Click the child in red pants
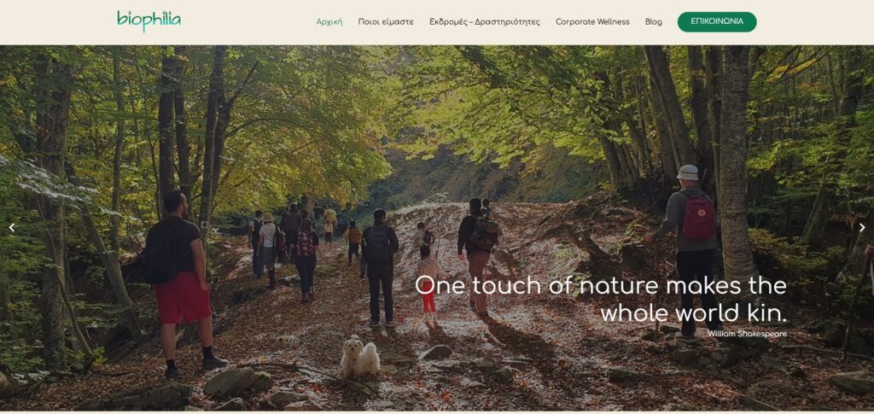The image size is (874, 414). [428, 284]
